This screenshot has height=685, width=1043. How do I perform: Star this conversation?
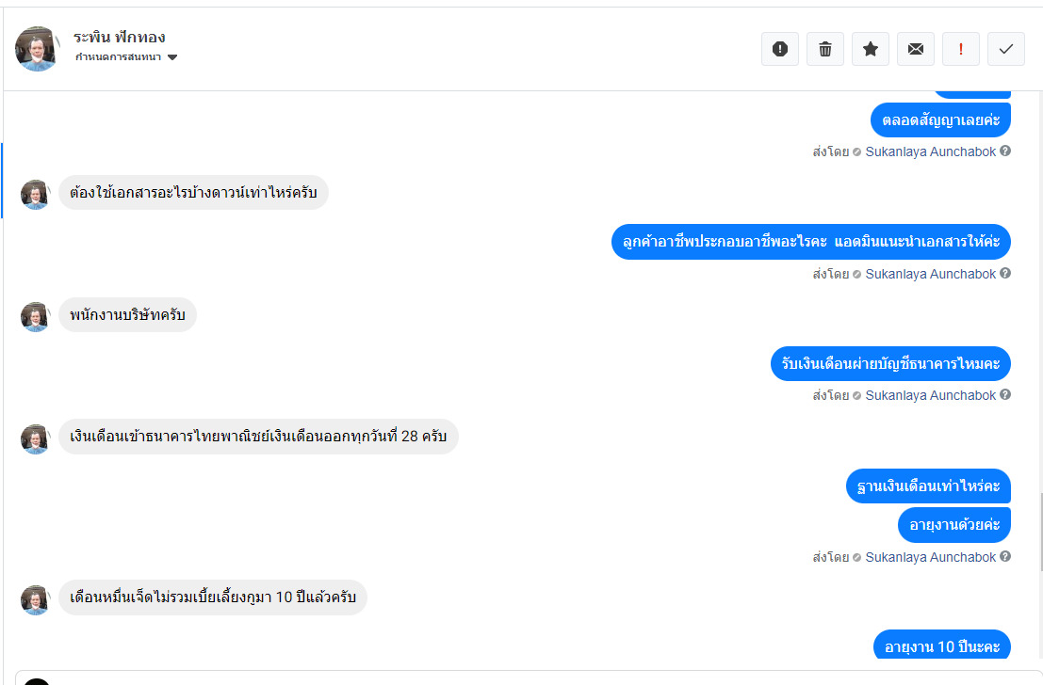(871, 49)
